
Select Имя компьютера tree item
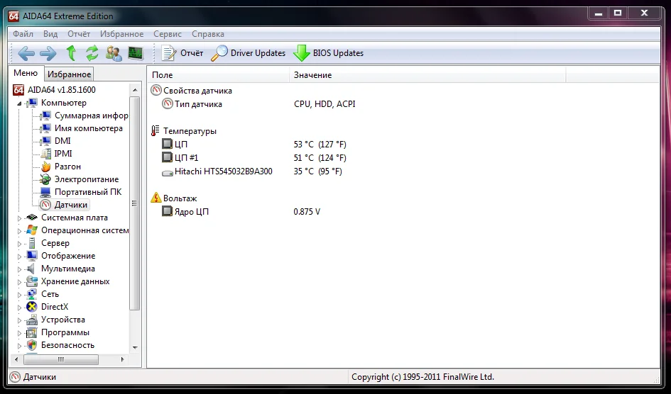pos(88,128)
